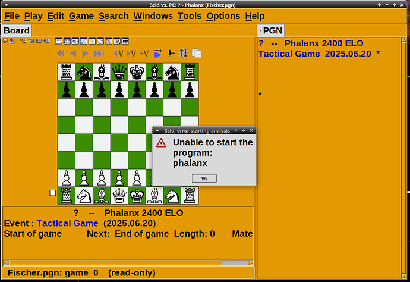Click the analysis engine graph icon
Image resolution: width=410 pixels, height=282 pixels.
109,41
